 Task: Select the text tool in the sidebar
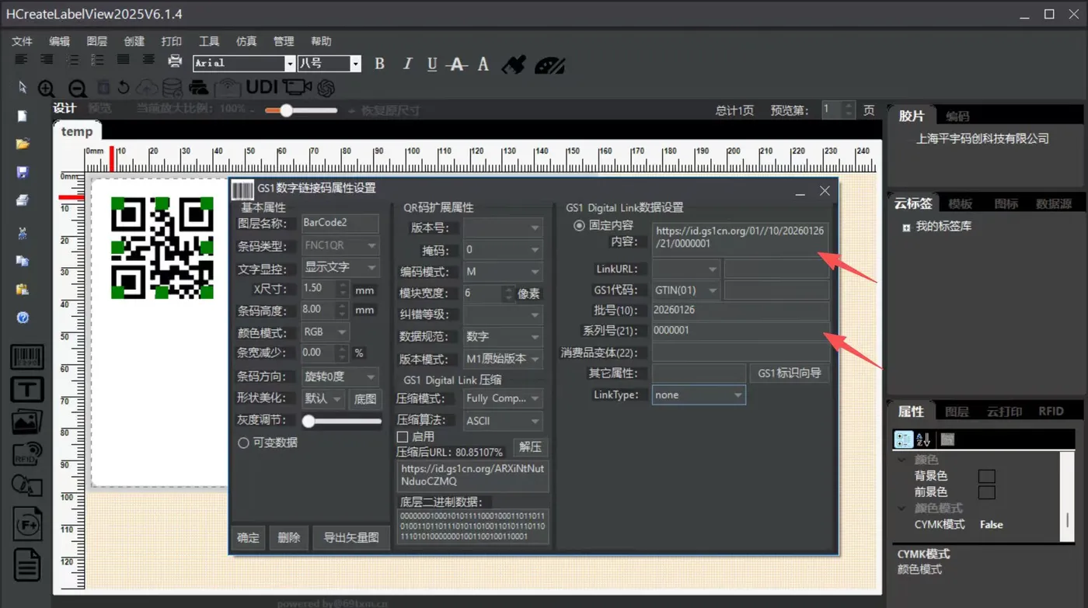(x=27, y=389)
